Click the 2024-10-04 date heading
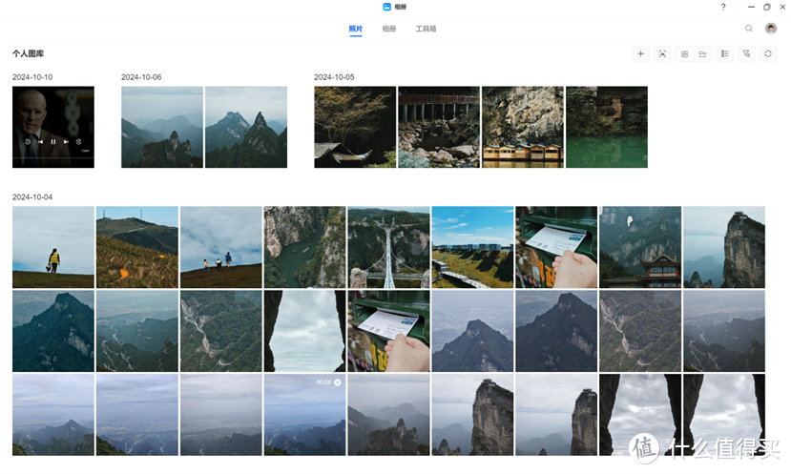Screen dimensions: 791x474 pyautogui.click(x=32, y=196)
